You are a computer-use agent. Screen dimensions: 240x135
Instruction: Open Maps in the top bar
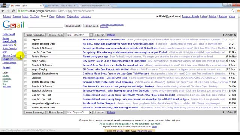point(25,16)
